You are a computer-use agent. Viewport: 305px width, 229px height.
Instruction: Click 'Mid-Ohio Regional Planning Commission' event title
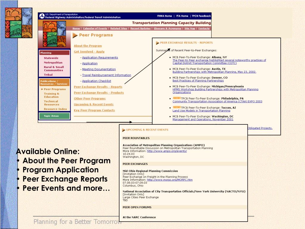tap(150, 171)
